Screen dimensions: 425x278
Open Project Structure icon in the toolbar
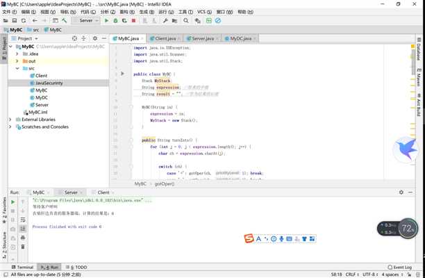click(174, 21)
